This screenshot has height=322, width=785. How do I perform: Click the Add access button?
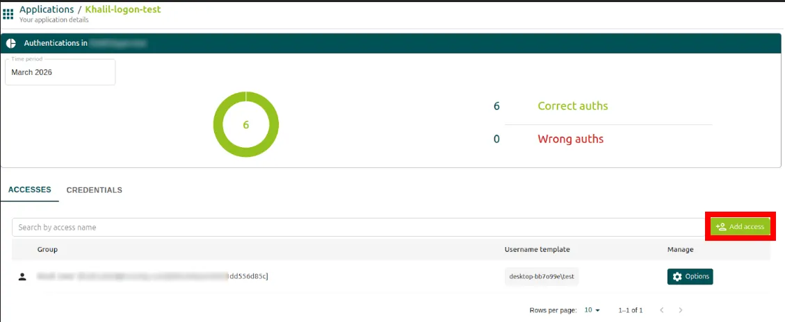(x=741, y=226)
